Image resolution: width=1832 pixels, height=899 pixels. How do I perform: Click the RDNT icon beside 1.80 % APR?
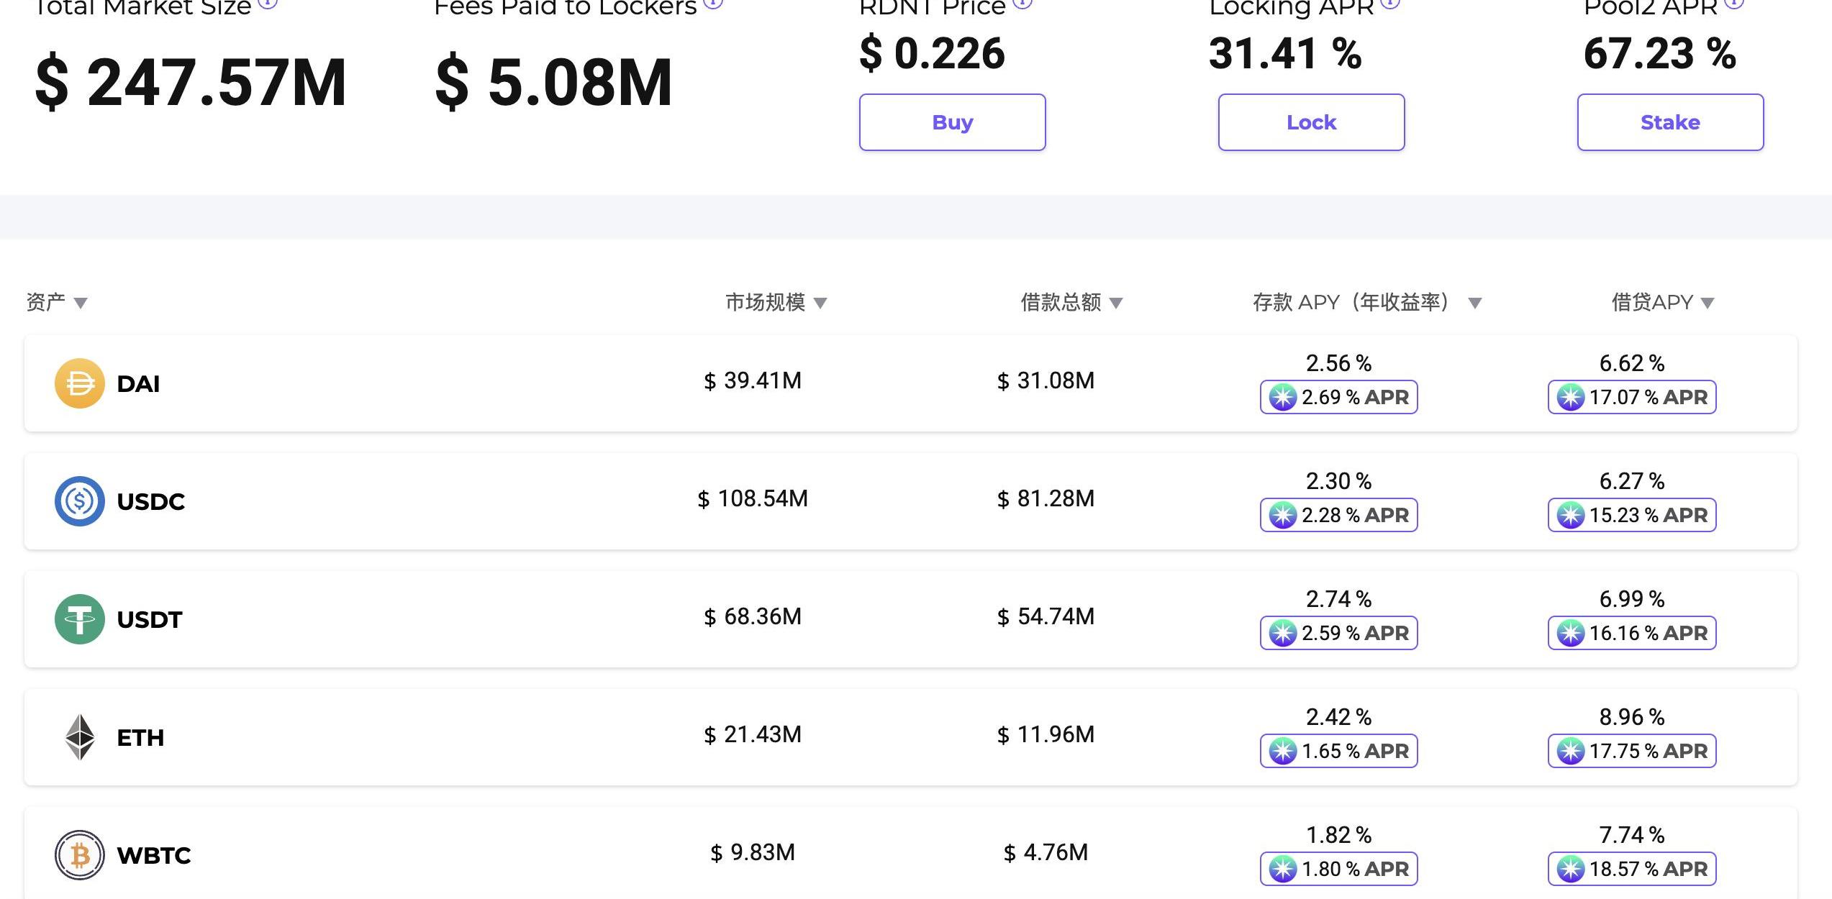tap(1282, 869)
